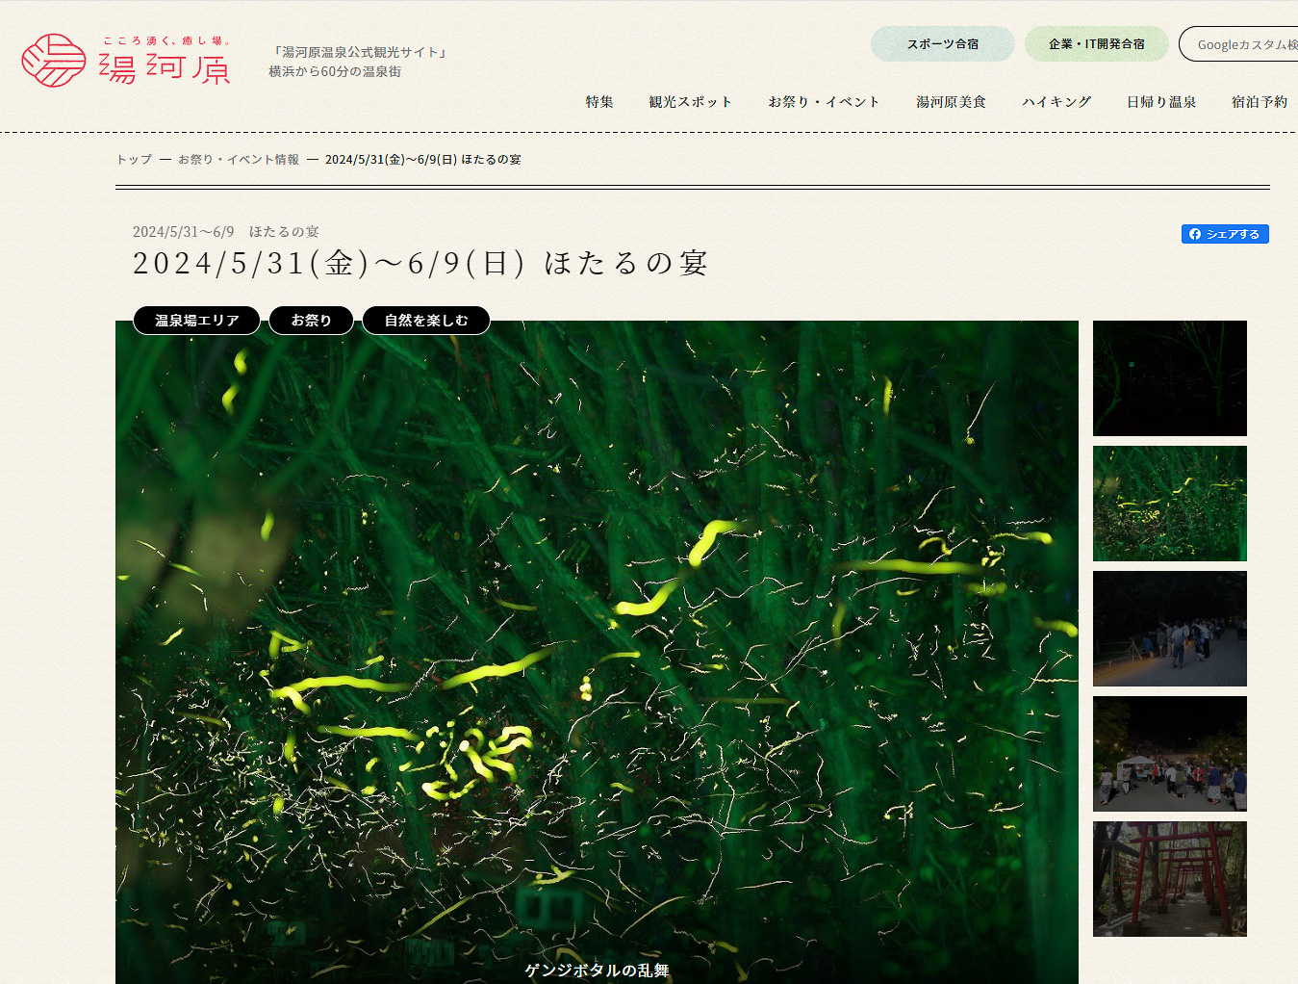
Task: Select the red torii gates thumbnail
Action: coord(1169,879)
